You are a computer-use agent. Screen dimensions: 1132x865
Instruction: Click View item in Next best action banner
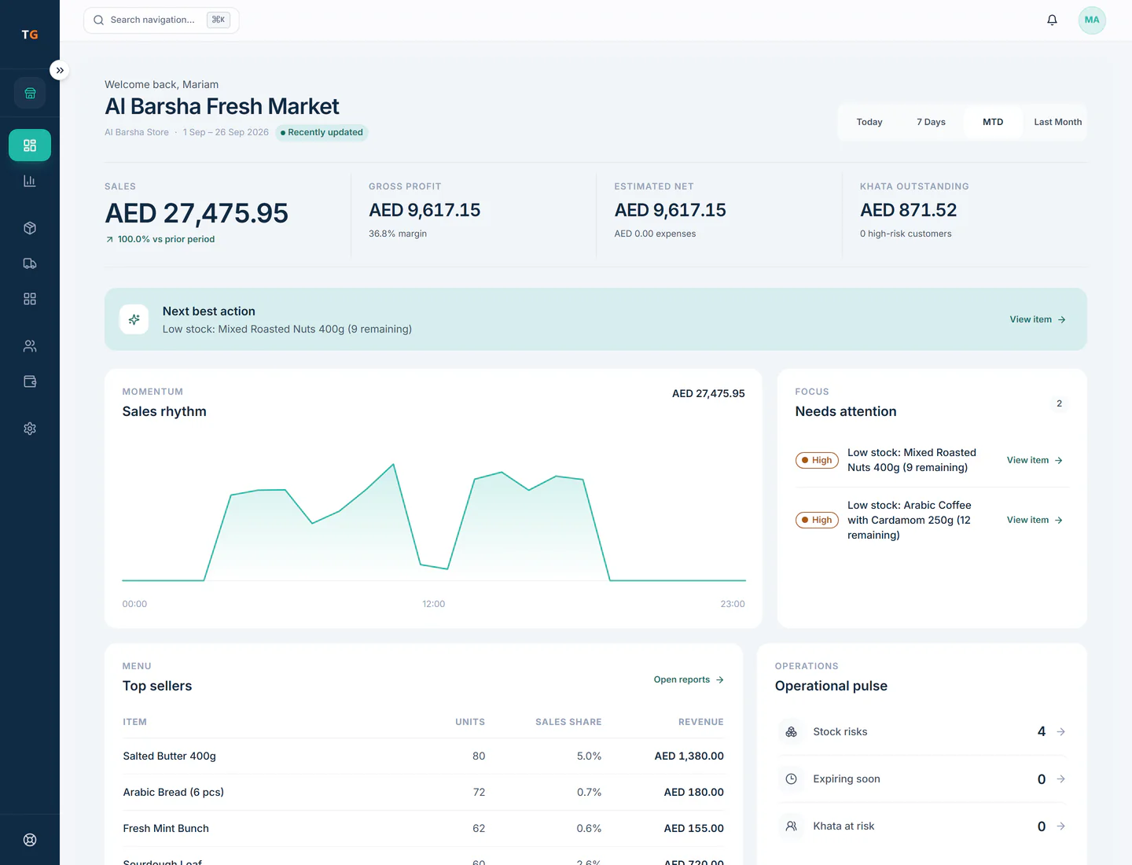(1038, 319)
